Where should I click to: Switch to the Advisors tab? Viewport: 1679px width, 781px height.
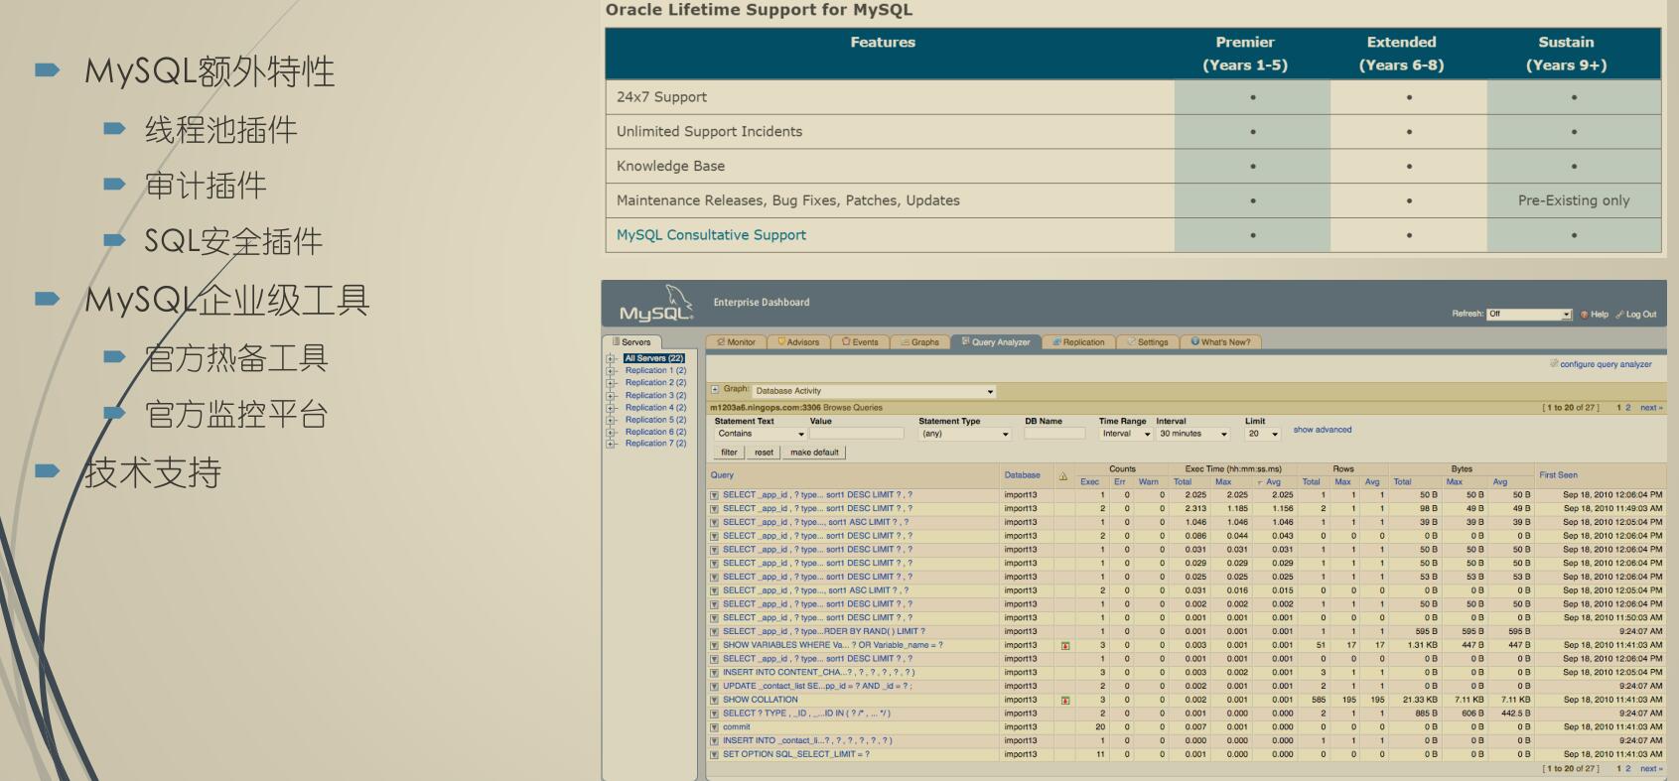[798, 342]
